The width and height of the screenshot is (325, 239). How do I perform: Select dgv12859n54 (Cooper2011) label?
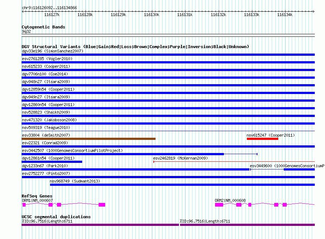[48, 89]
